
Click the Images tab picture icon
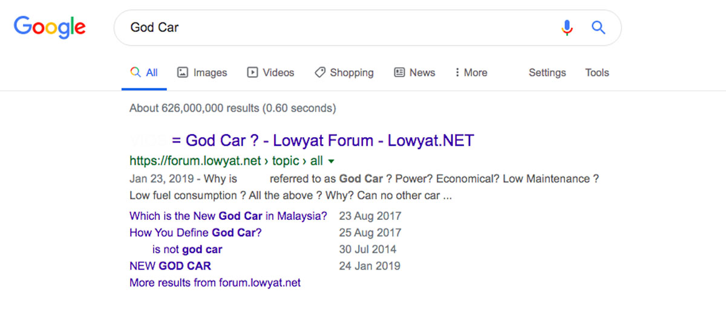coord(182,72)
